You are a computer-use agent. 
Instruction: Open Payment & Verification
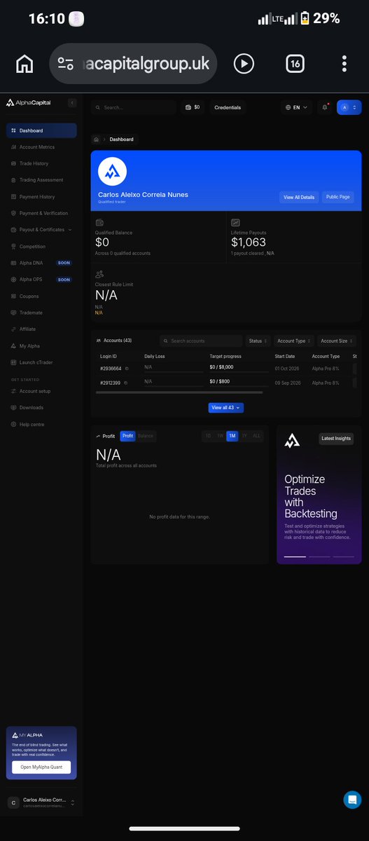tap(41, 213)
